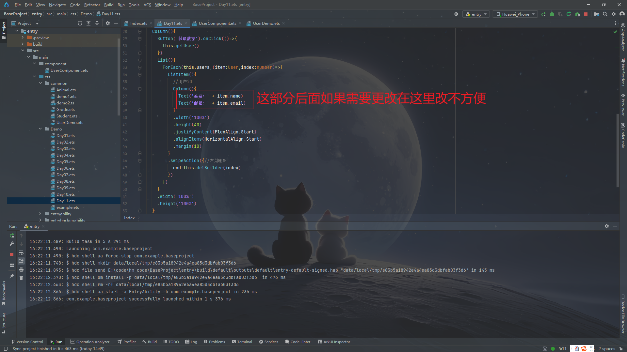The height and width of the screenshot is (352, 627).
Task: Click the target locate icon beside entry dropdown
Action: tap(456, 14)
